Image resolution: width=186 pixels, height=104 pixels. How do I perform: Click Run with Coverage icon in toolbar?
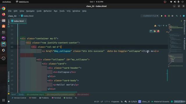tap(169, 16)
